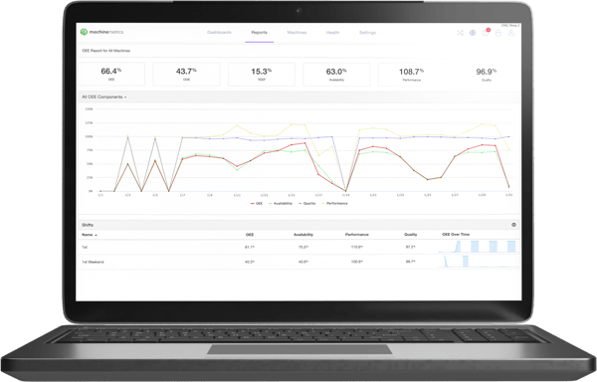597x382 pixels.
Task: Toggle the Availability series in chart legend
Action: tap(281, 204)
